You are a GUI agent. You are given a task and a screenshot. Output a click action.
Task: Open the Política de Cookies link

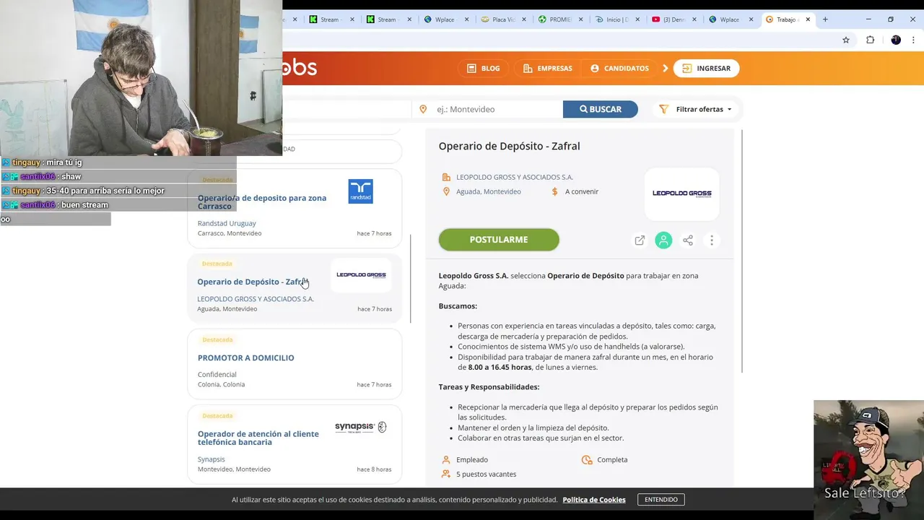[594, 500]
